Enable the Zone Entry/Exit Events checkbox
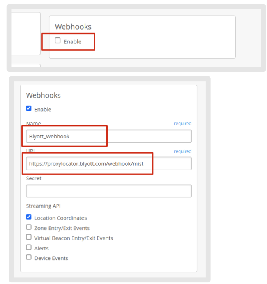267x284 pixels. 29,227
